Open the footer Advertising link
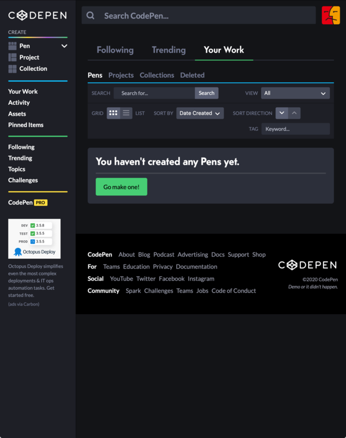 point(193,255)
